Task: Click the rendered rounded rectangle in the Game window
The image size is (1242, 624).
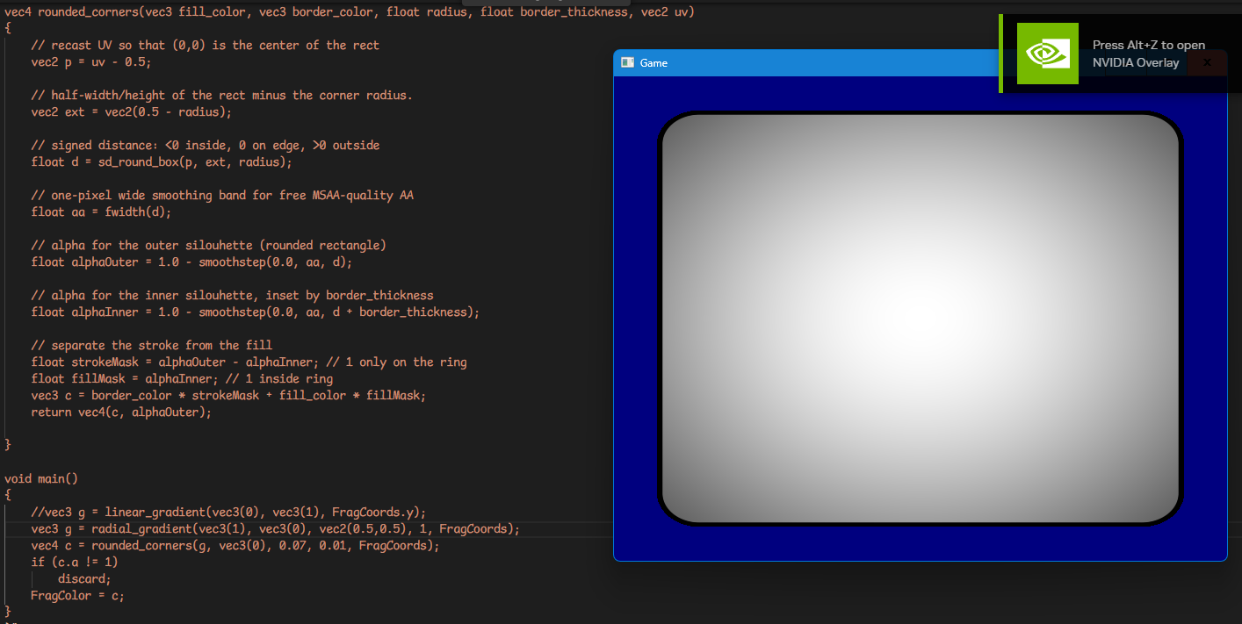Action: coord(920,319)
